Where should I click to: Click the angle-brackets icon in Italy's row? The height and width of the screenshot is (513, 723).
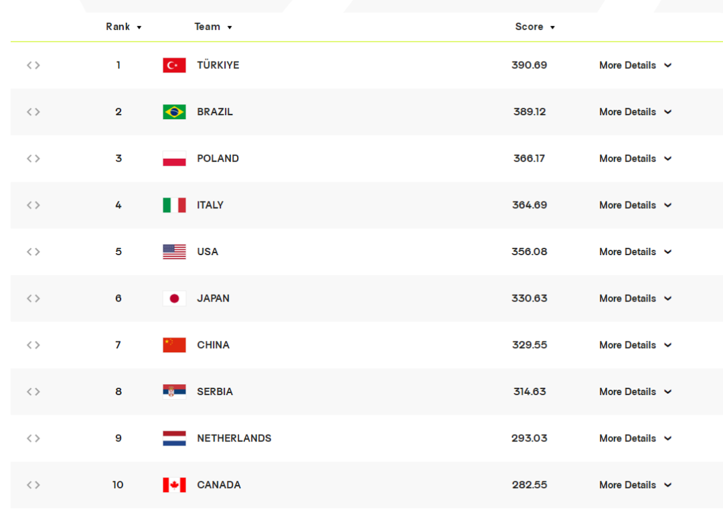click(x=33, y=205)
